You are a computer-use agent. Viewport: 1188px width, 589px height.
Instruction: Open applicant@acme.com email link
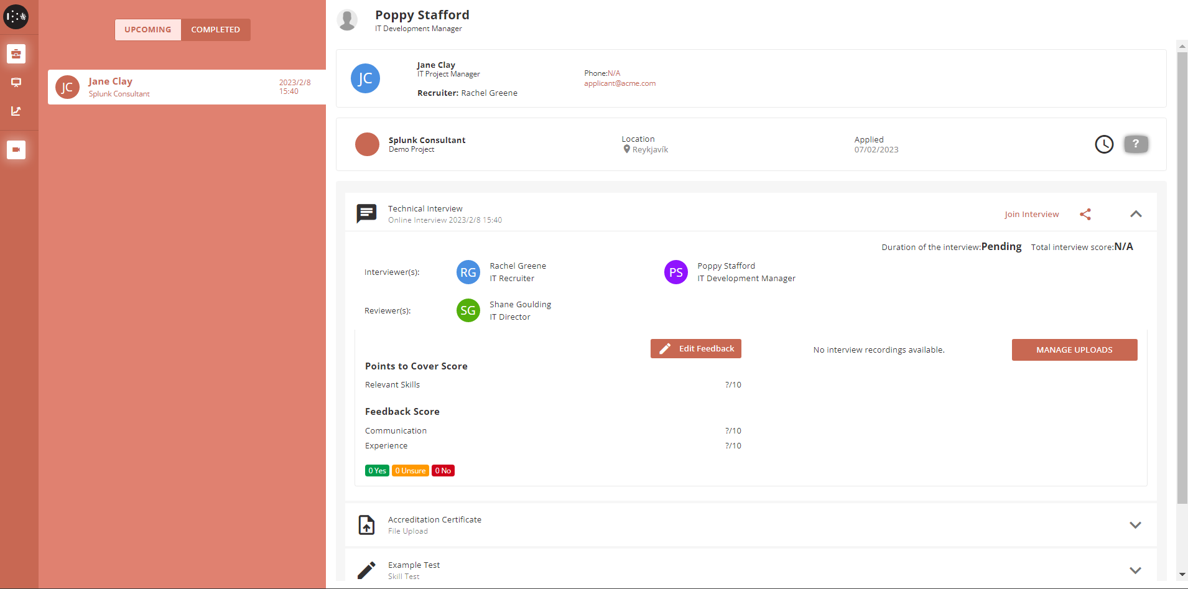[620, 83]
